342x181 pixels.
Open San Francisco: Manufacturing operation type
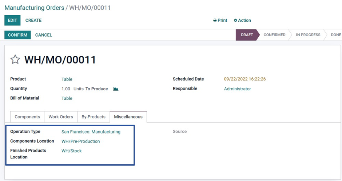(x=91, y=132)
